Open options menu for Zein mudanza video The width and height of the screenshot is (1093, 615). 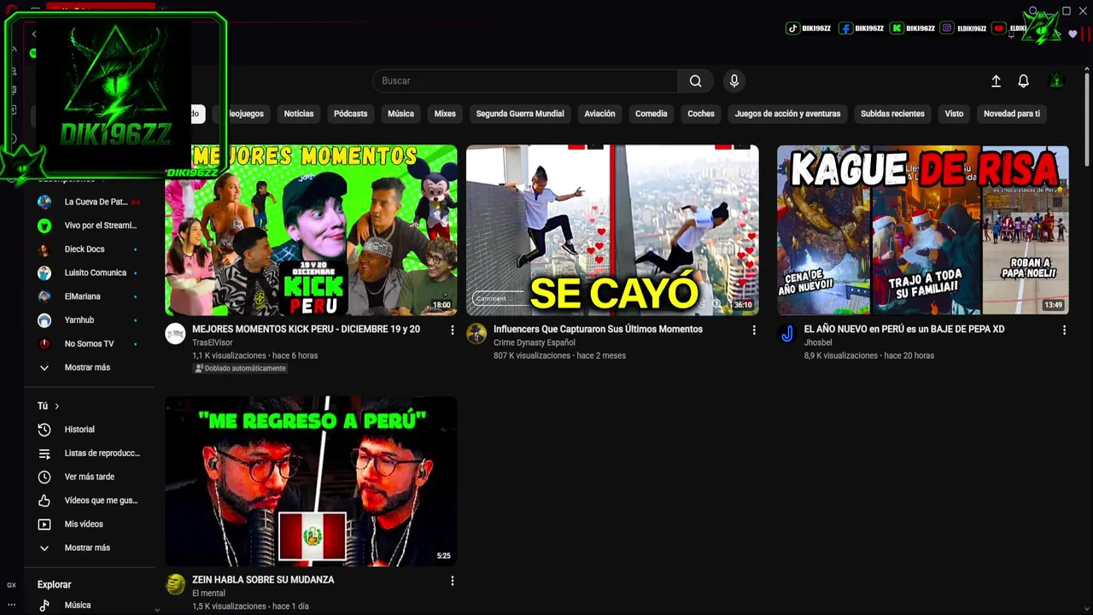pos(452,581)
